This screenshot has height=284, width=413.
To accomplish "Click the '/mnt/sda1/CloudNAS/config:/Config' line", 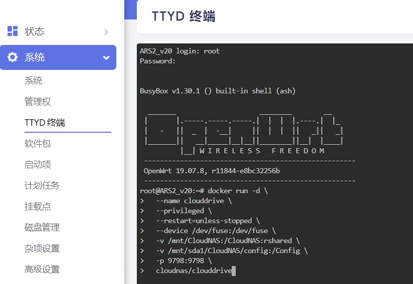I will point(232,251).
